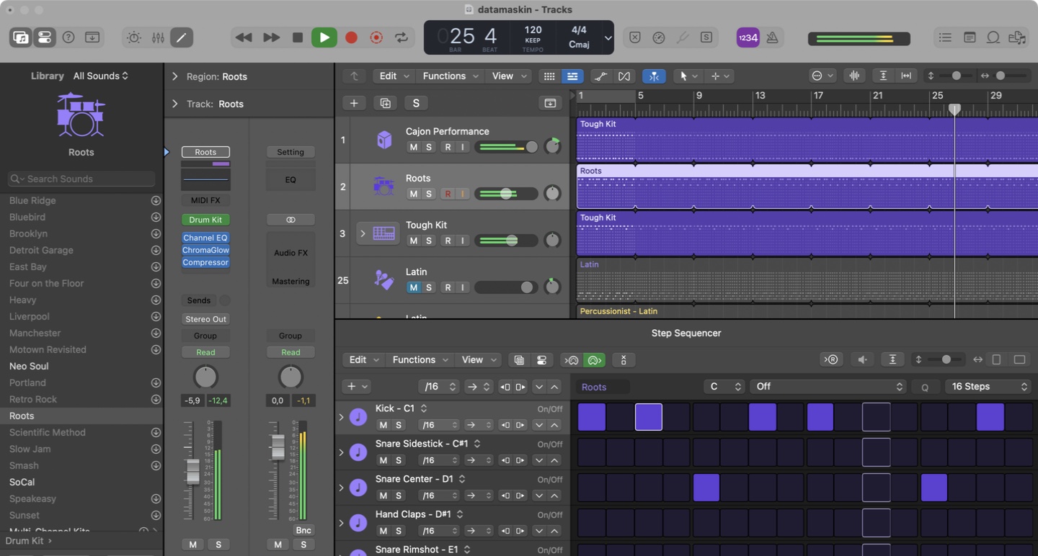Screen dimensions: 1038x556
Task: Expand the Region: Roots inspector
Action: tap(174, 76)
